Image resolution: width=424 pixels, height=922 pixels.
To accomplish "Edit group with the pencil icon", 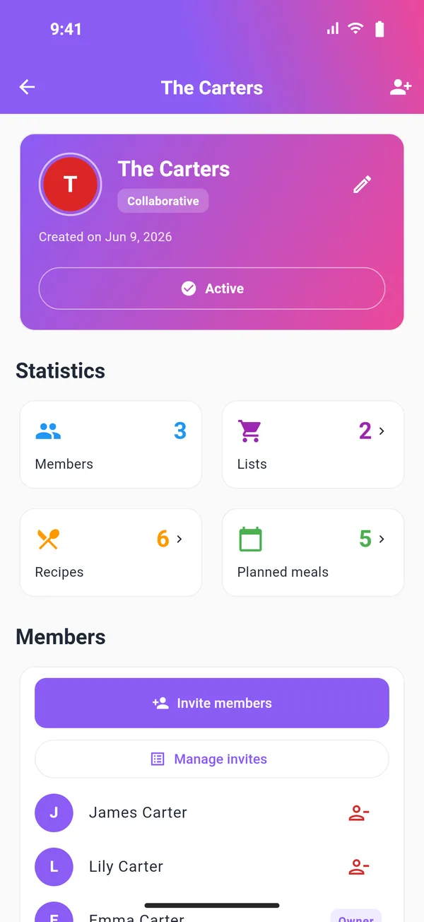I will [x=362, y=185].
